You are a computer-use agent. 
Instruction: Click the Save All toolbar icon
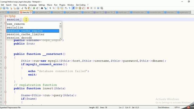click(7, 8)
